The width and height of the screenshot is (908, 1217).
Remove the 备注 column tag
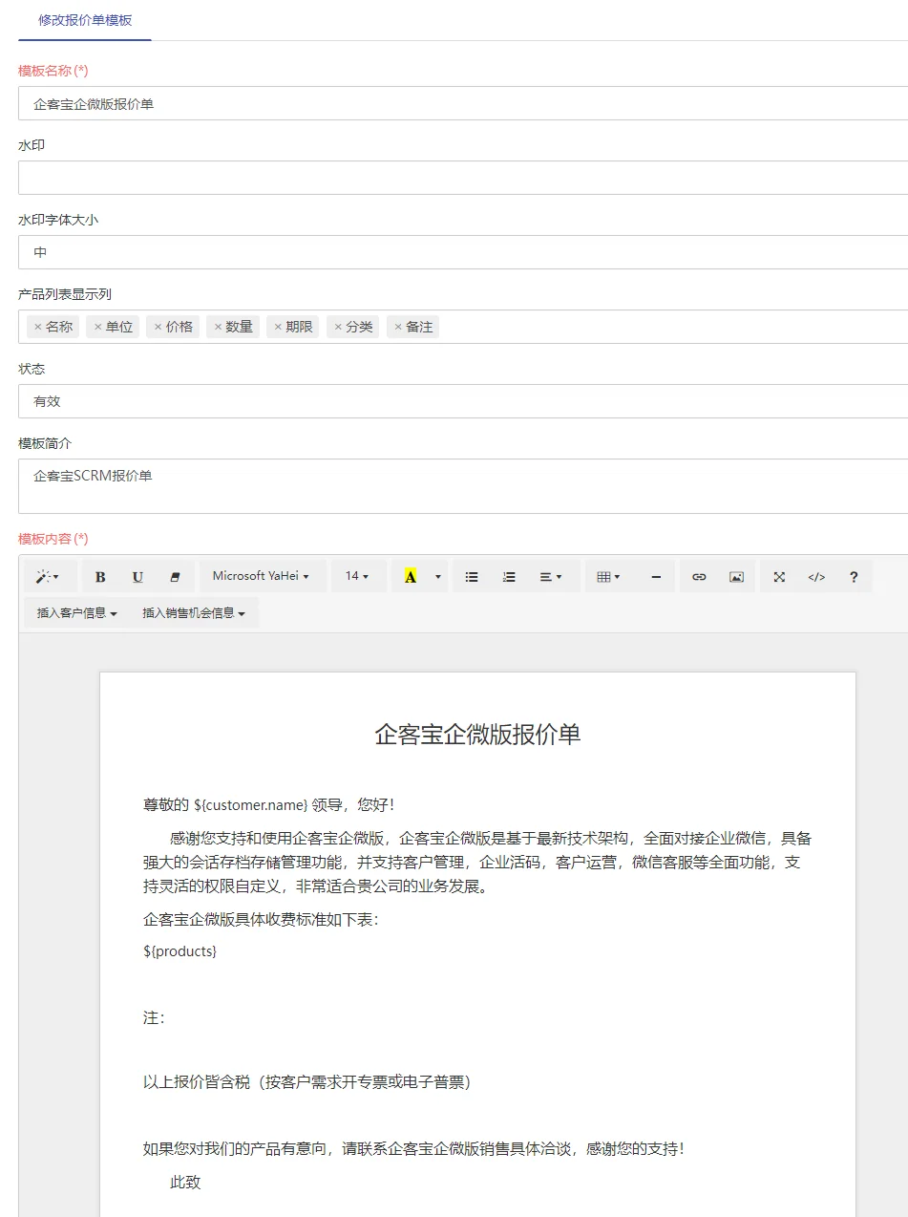point(399,327)
